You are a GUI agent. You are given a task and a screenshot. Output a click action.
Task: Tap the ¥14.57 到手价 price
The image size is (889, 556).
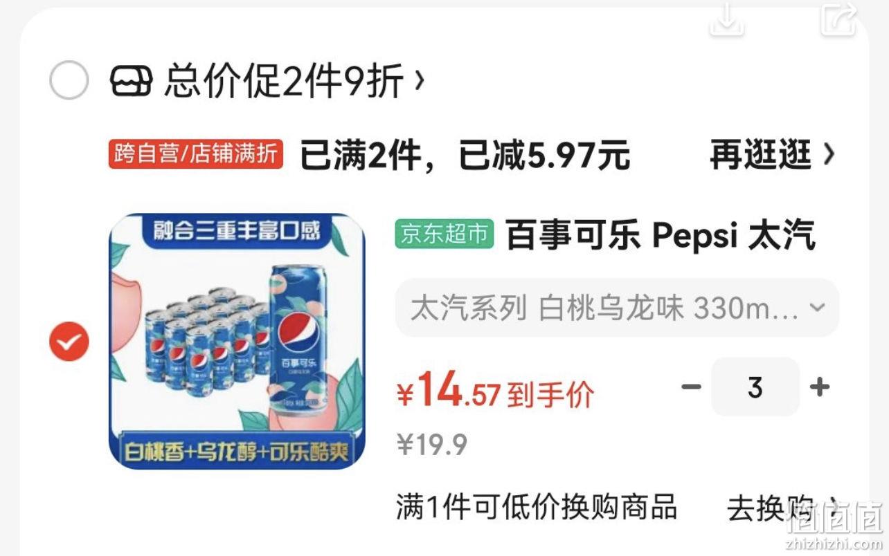coord(495,392)
